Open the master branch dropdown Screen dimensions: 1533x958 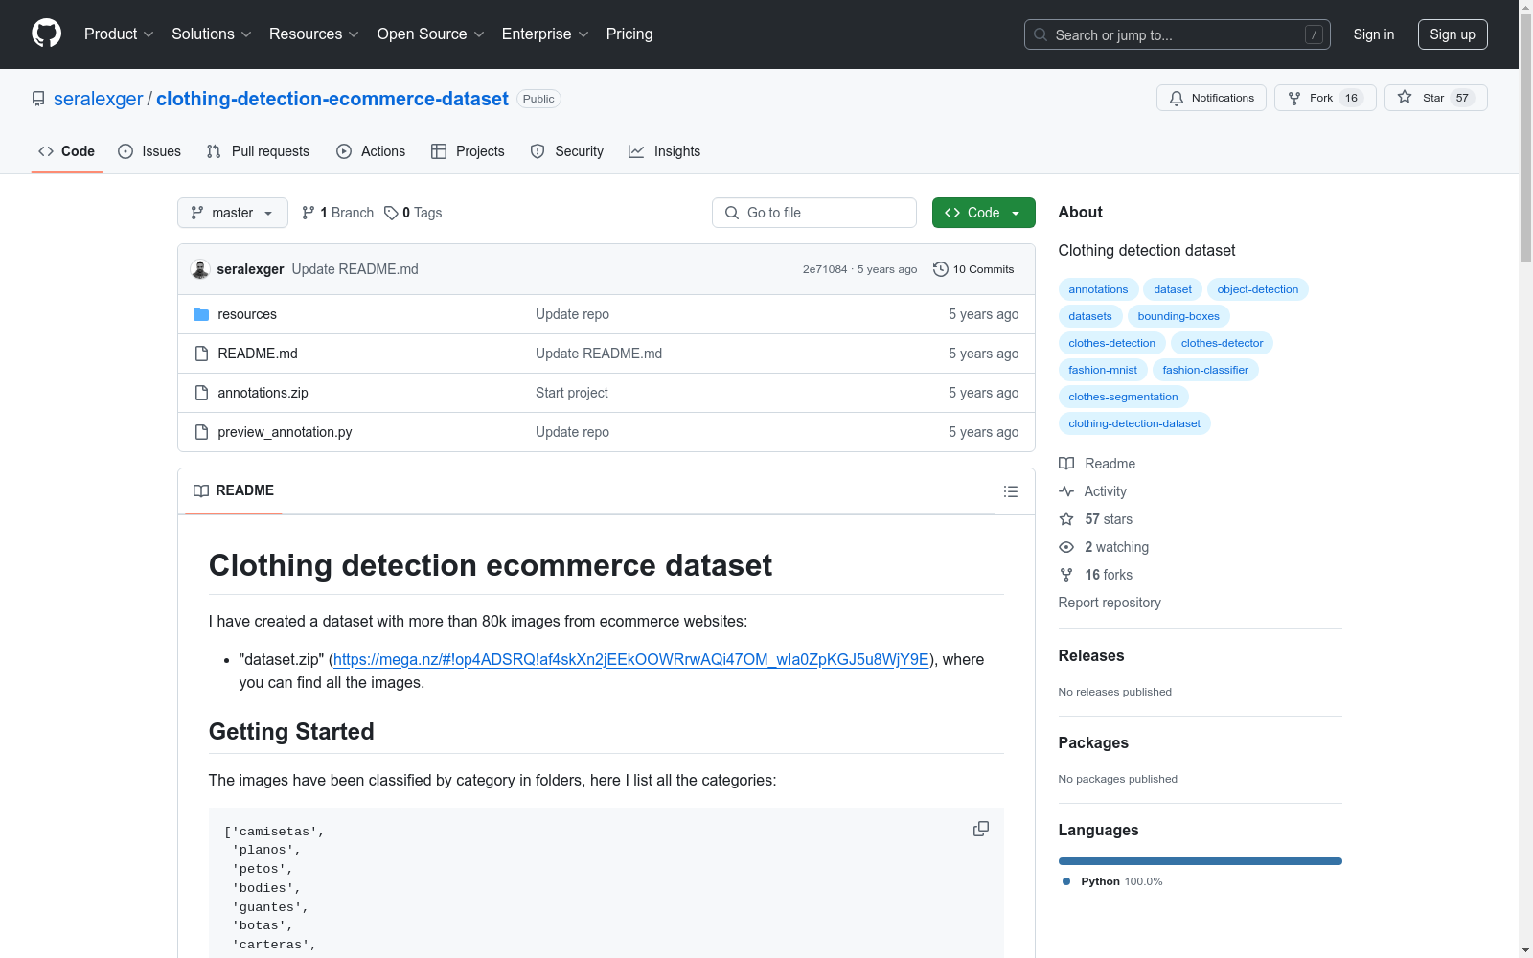[233, 213]
